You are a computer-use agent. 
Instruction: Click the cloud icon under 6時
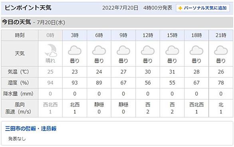pyautogui.click(x=99, y=50)
